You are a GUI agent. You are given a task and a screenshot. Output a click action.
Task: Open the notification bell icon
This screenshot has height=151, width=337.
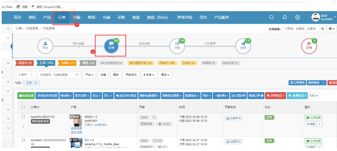pos(285,17)
